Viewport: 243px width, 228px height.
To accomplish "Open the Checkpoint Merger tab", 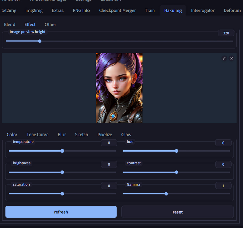I will point(117,10).
